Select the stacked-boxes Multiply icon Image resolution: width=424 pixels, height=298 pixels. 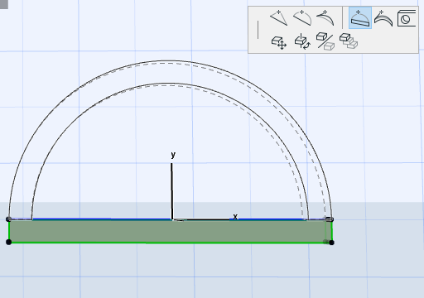pos(349,41)
